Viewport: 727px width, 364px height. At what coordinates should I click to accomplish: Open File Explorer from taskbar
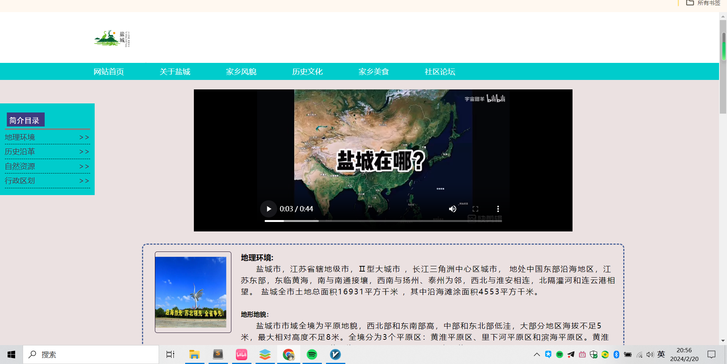point(195,355)
